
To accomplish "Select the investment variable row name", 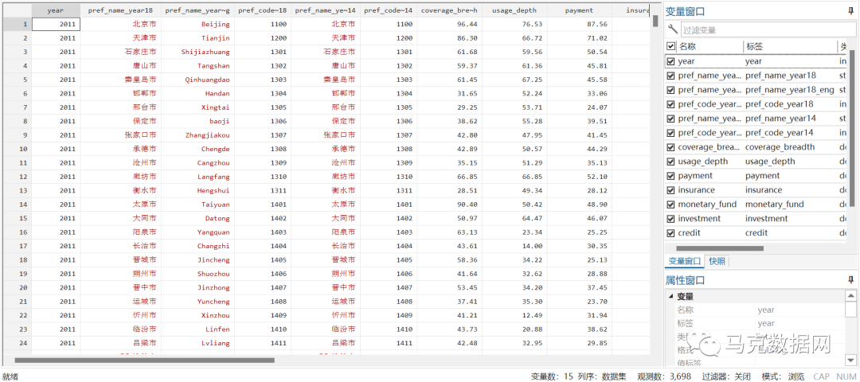I will pos(699,218).
